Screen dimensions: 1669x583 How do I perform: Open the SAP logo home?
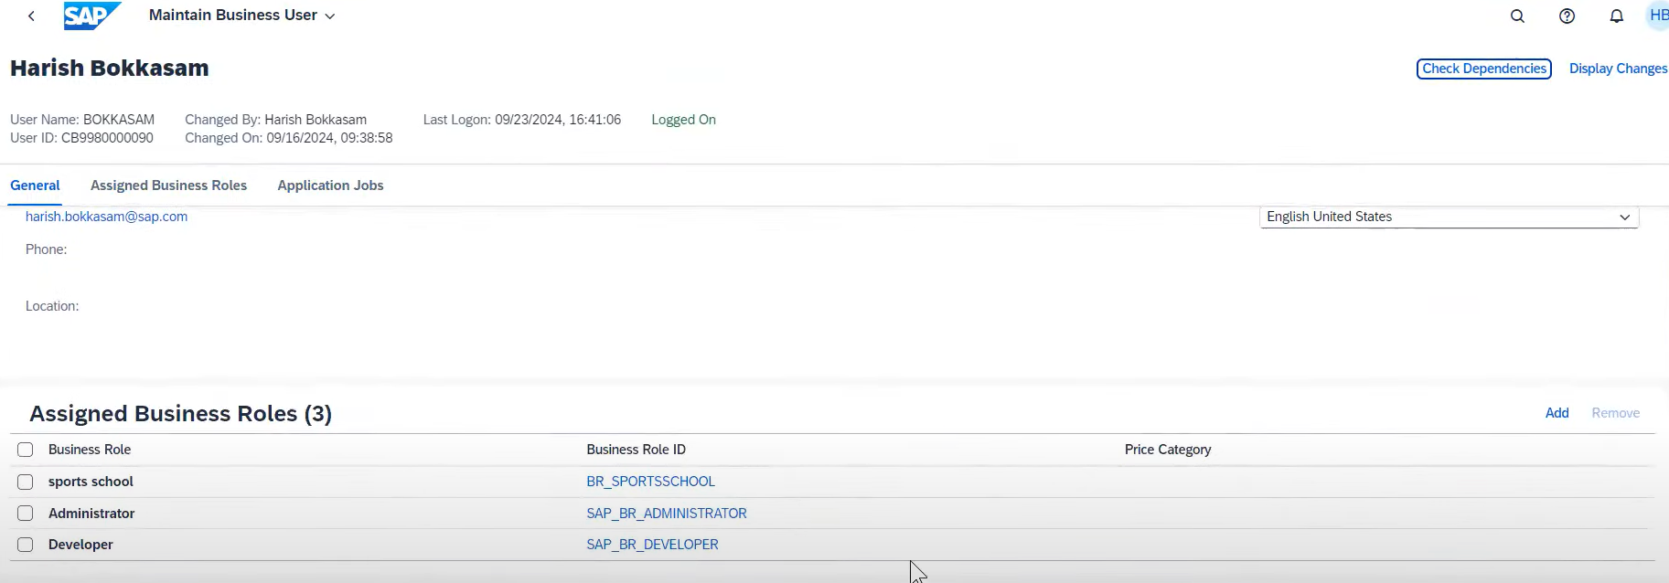[91, 16]
